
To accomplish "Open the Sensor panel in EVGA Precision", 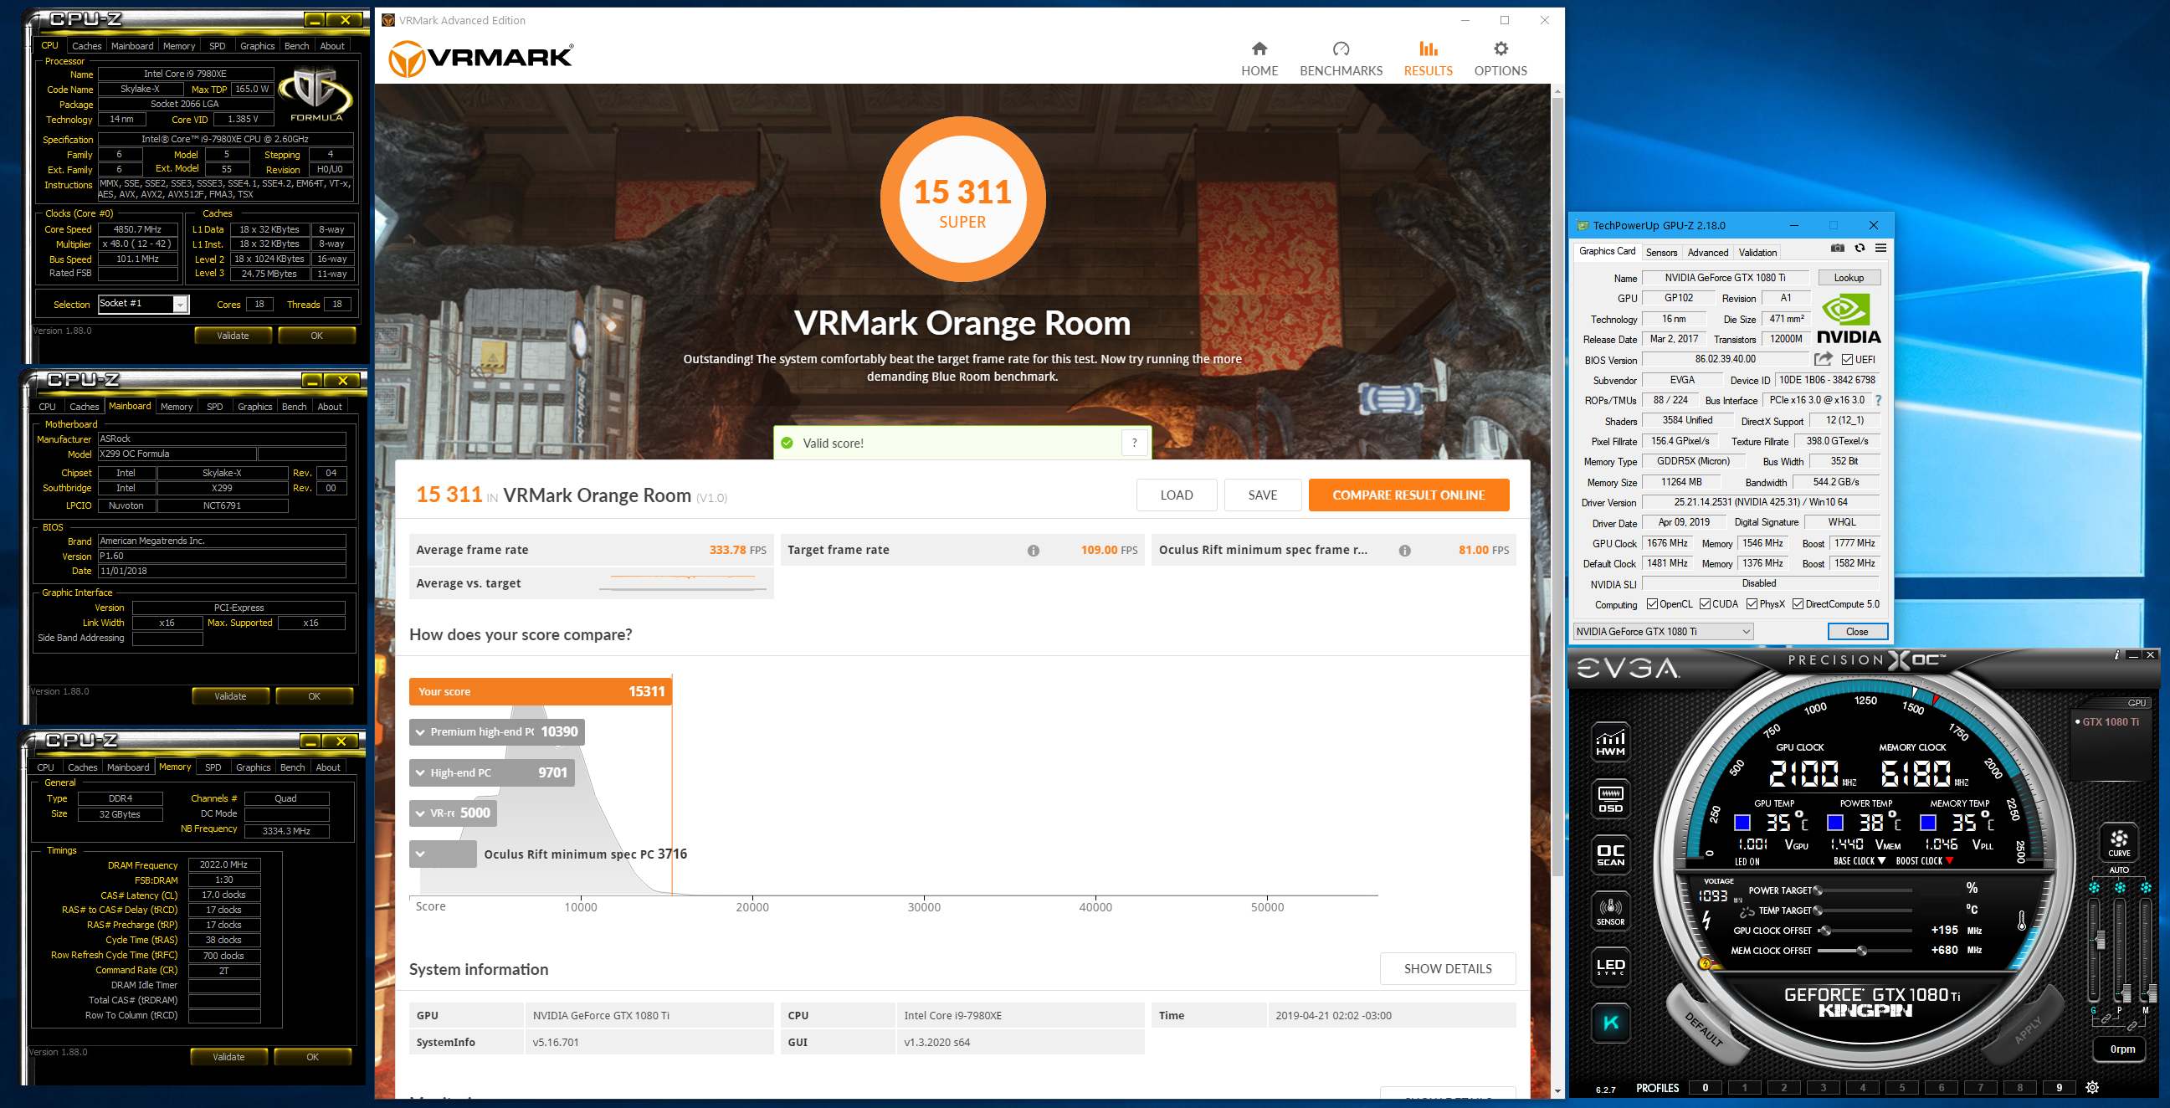I will 1610,911.
